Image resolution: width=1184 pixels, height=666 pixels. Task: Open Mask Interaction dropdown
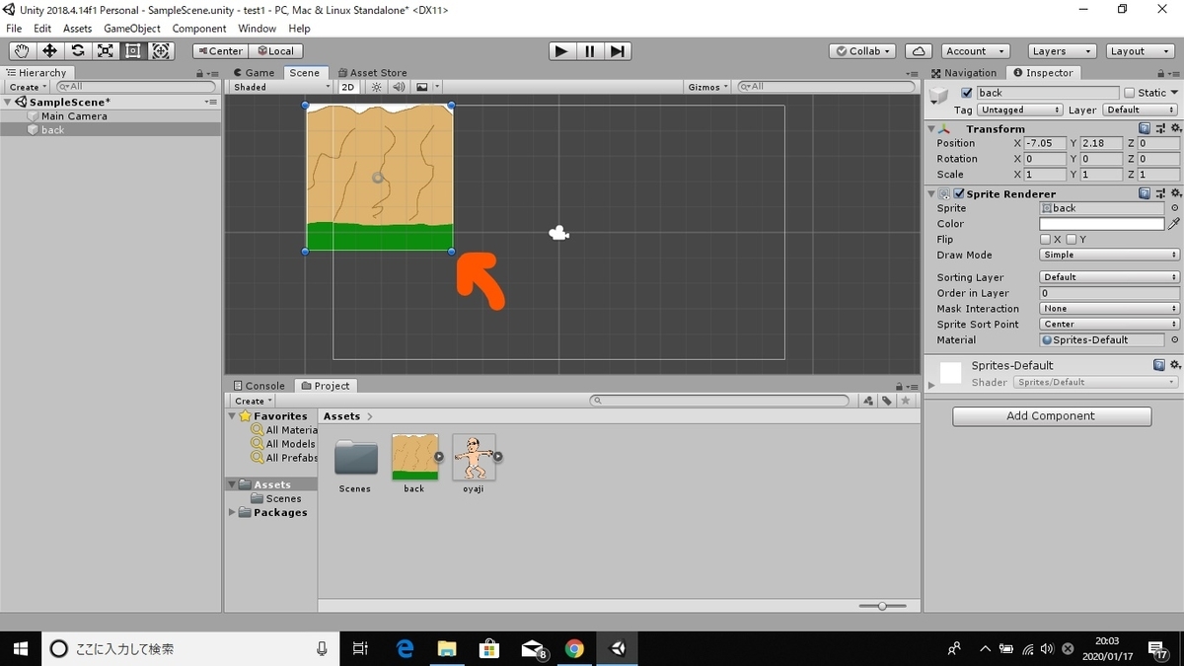point(1110,309)
